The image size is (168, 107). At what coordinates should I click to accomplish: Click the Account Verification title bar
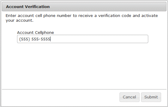pos(84,7)
